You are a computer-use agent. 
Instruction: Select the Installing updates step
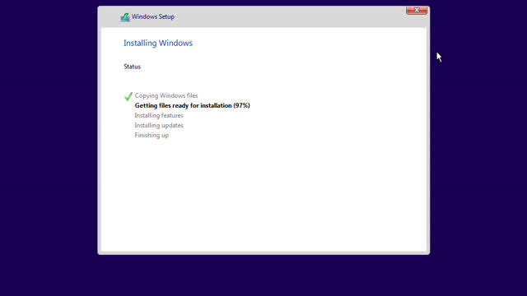click(x=159, y=125)
